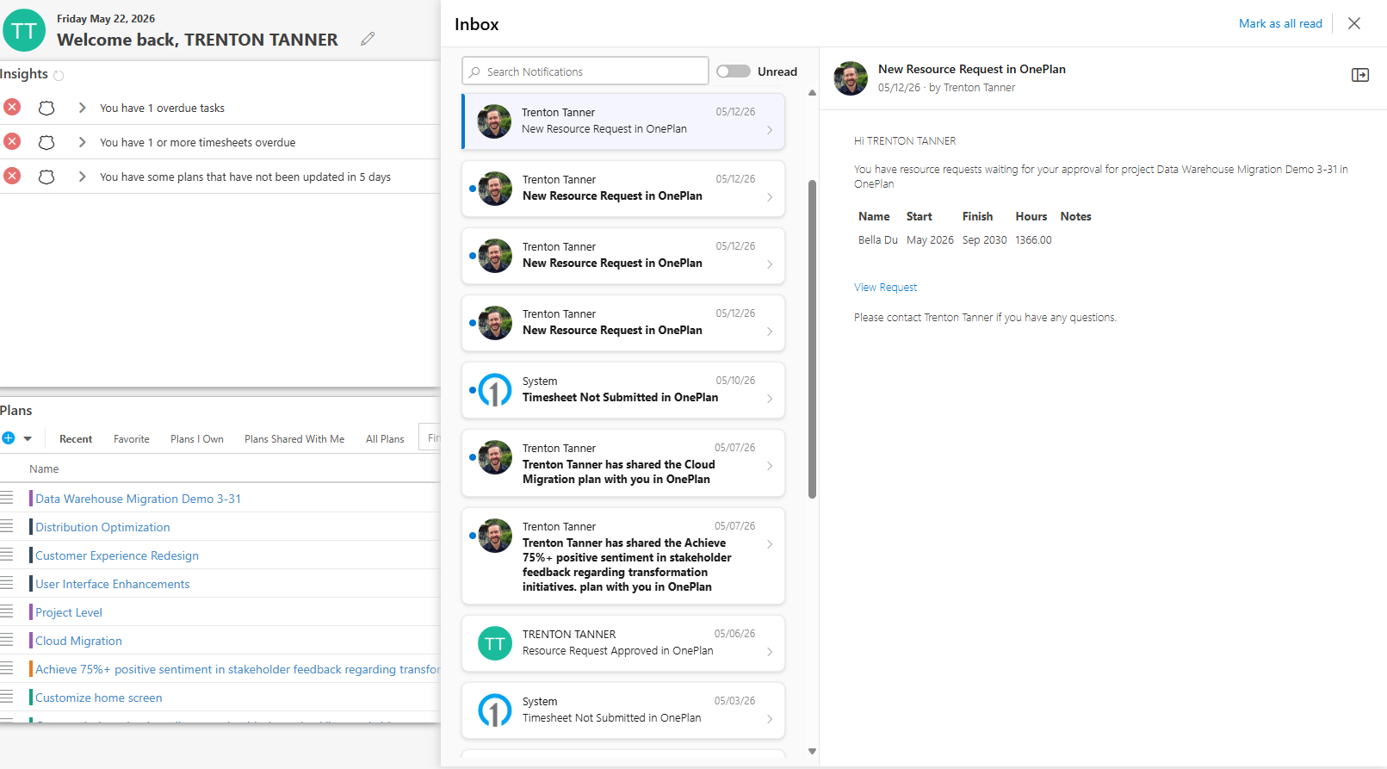Open Data Warehouse Migration Demo 3-31 plan
Screen dimensions: 1387x769
(138, 499)
